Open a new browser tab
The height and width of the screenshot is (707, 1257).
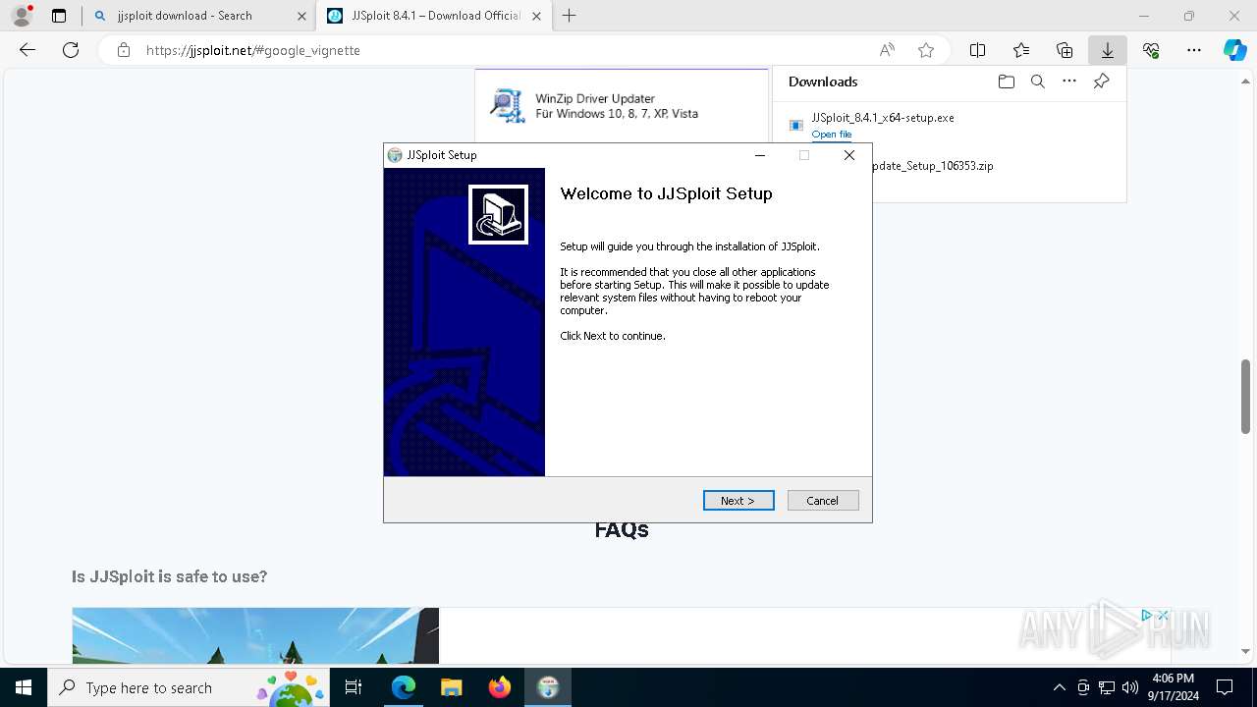tap(569, 16)
